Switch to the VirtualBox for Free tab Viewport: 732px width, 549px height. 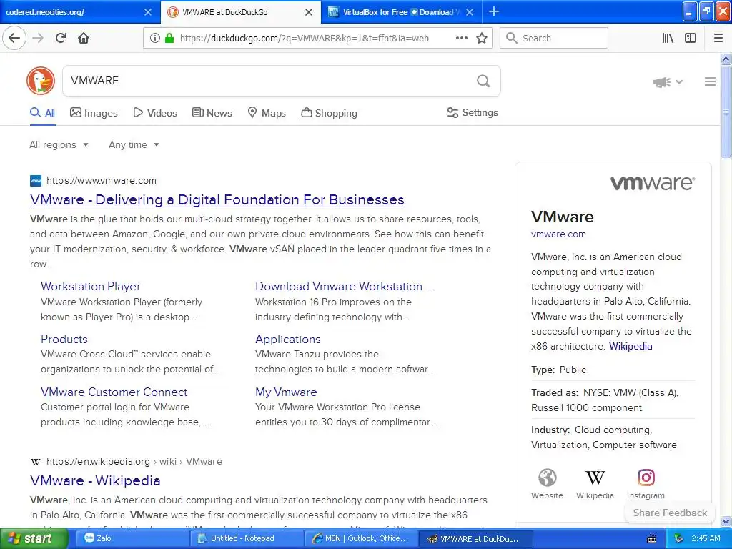click(x=402, y=12)
